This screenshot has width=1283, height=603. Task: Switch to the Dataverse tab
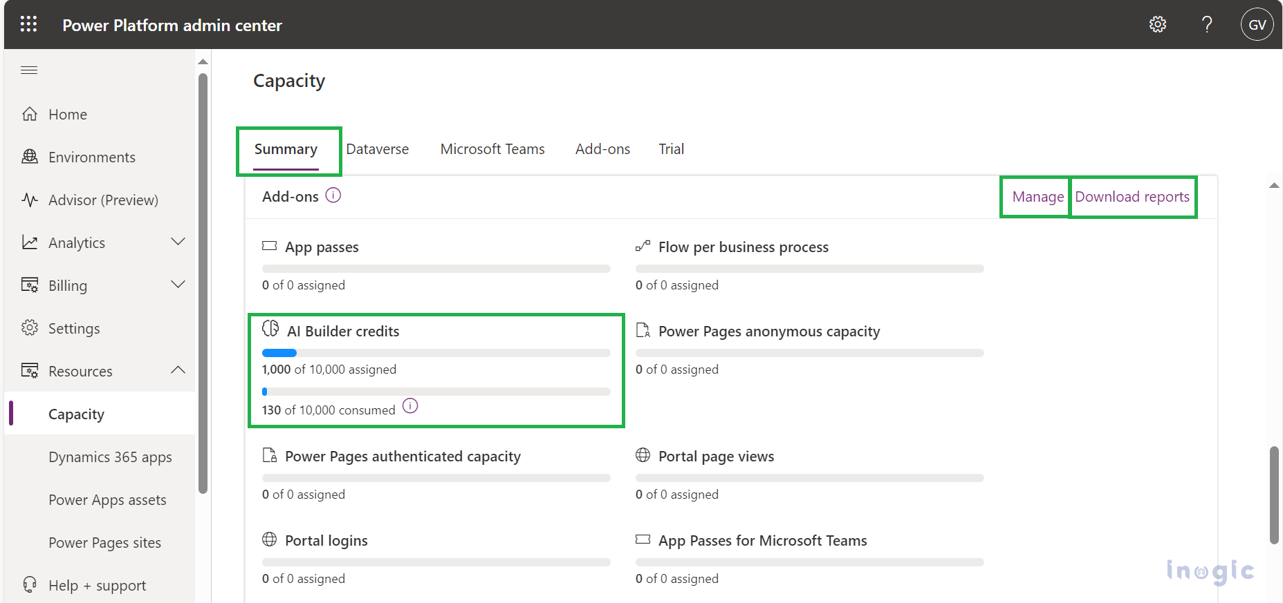click(378, 149)
